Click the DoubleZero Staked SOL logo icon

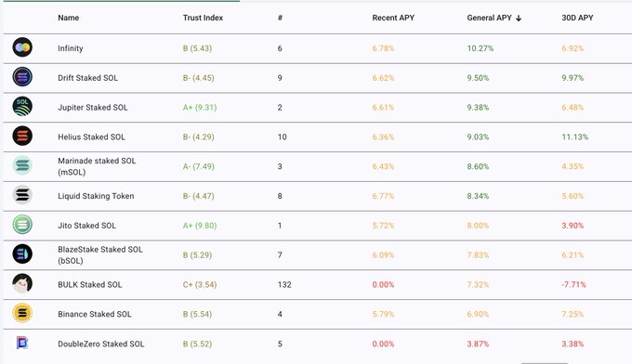[22, 343]
